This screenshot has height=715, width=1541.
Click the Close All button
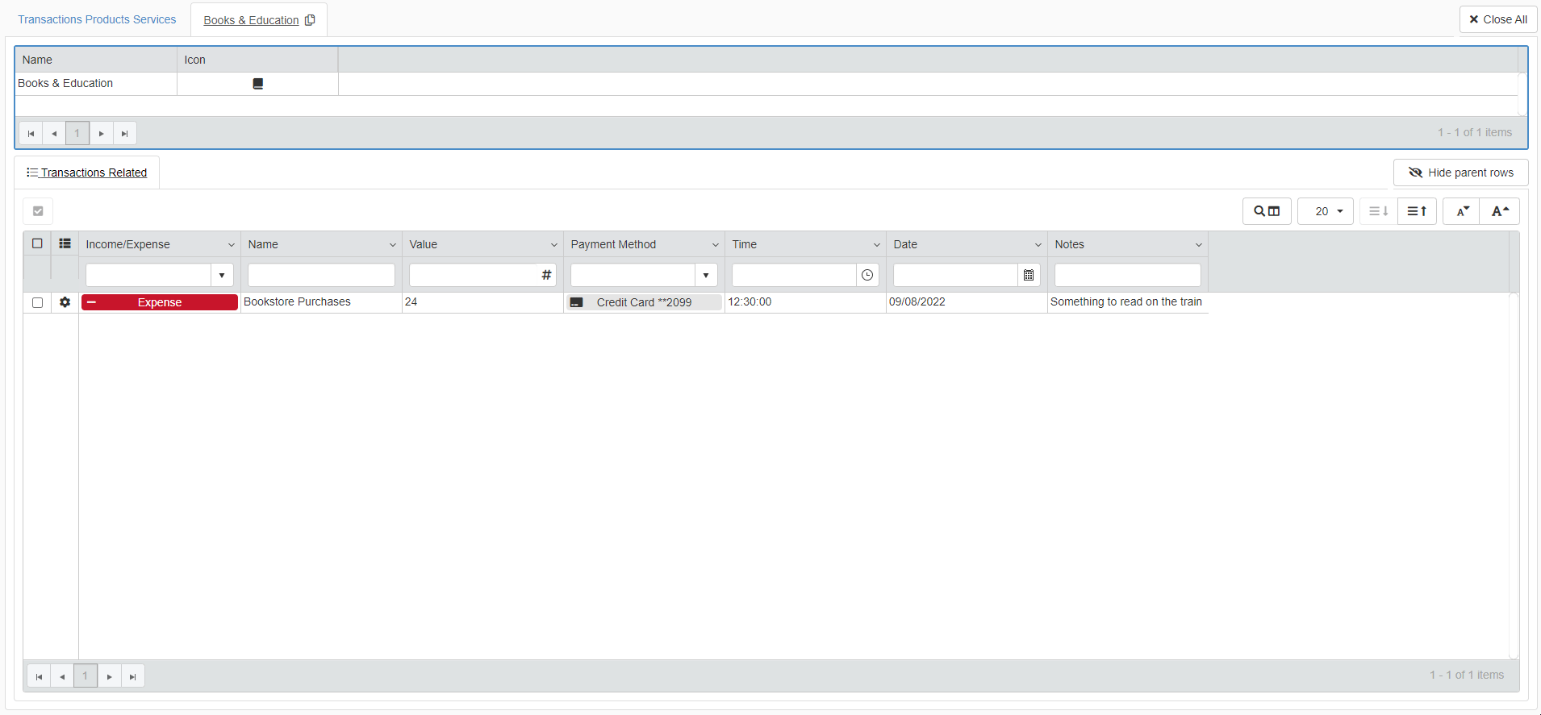tap(1497, 19)
